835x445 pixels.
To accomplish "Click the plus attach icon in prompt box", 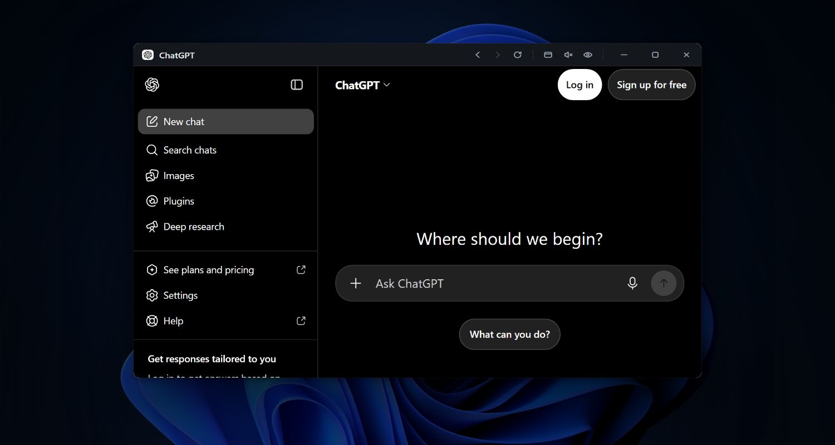I will click(356, 283).
